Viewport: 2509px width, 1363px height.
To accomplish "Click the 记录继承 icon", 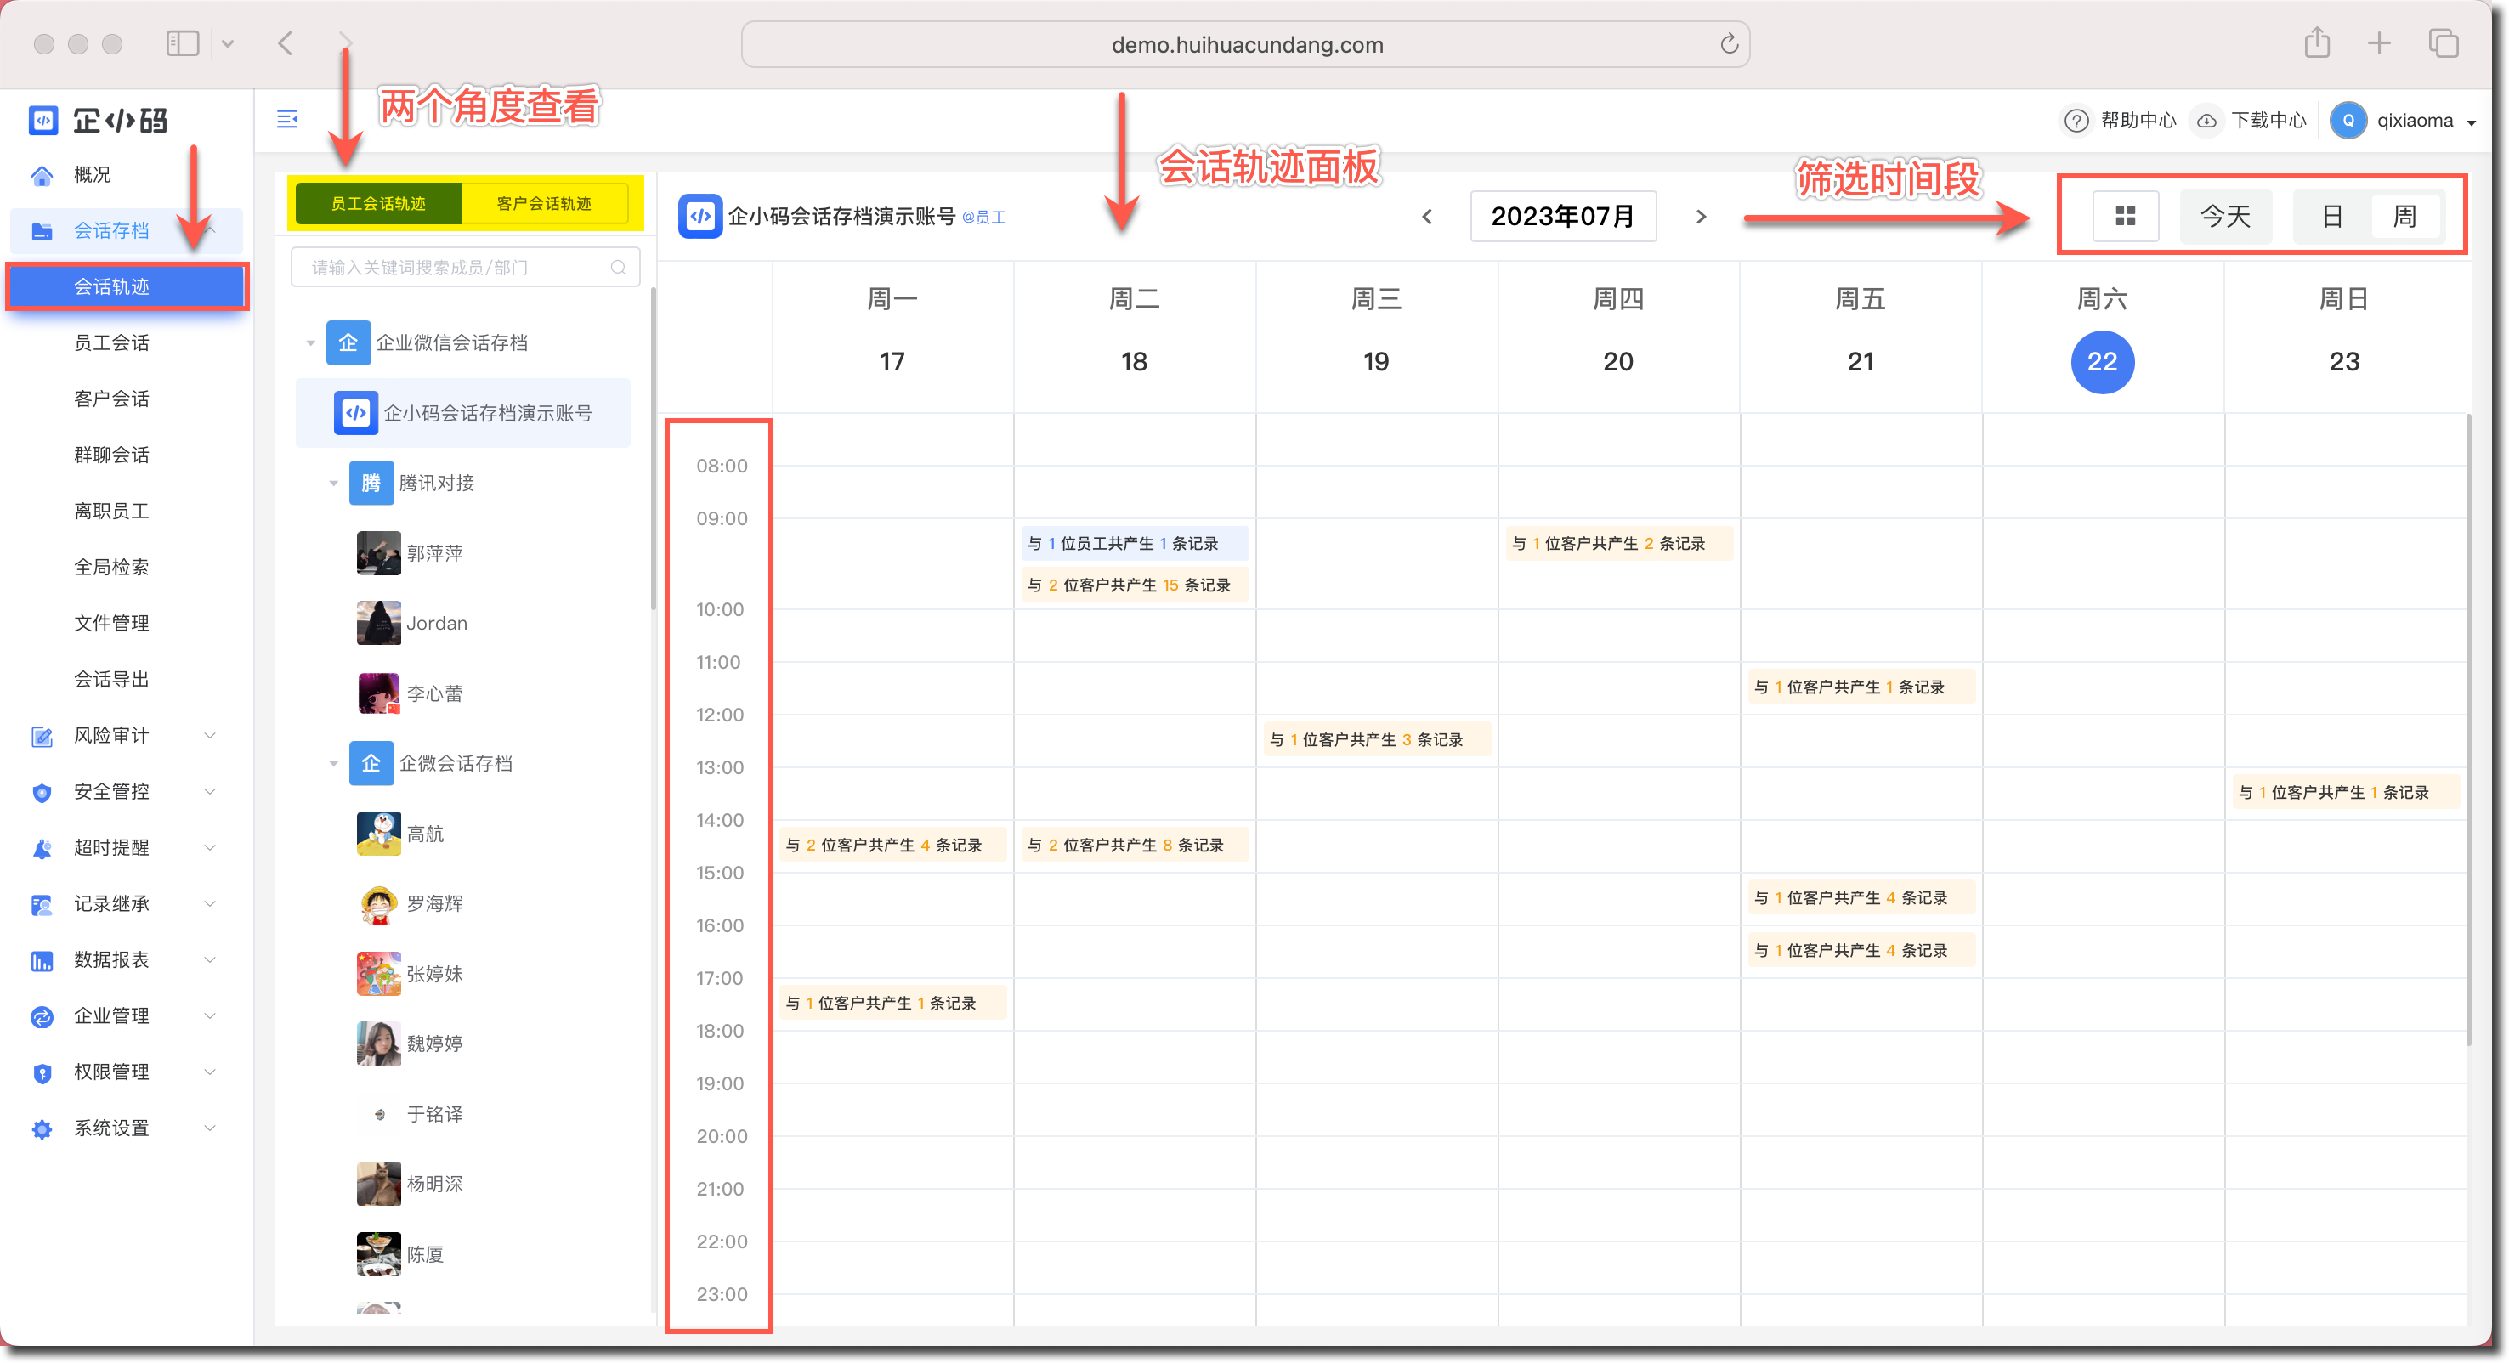I will point(42,904).
